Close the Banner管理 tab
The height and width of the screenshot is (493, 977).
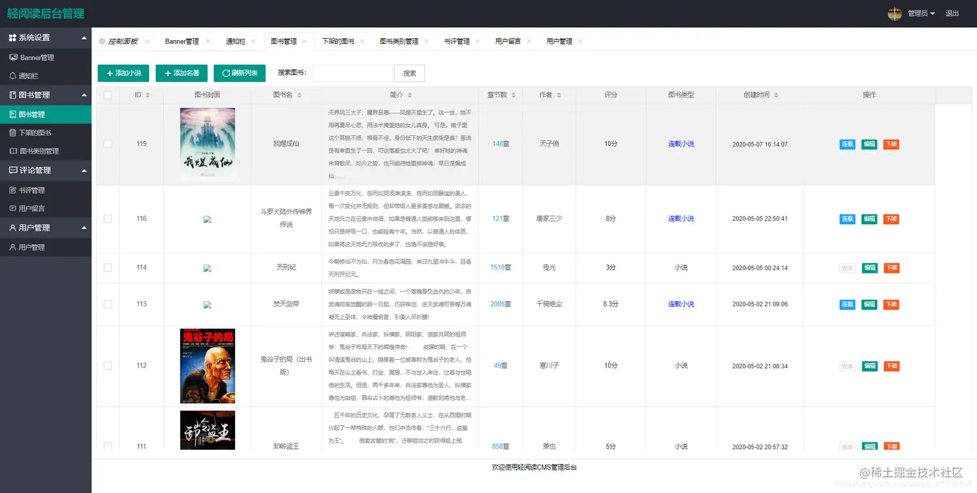(208, 41)
